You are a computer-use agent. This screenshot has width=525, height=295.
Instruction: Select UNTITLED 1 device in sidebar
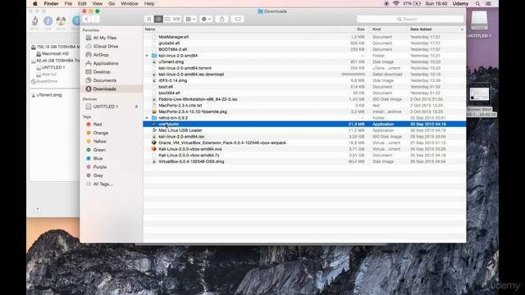click(106, 107)
